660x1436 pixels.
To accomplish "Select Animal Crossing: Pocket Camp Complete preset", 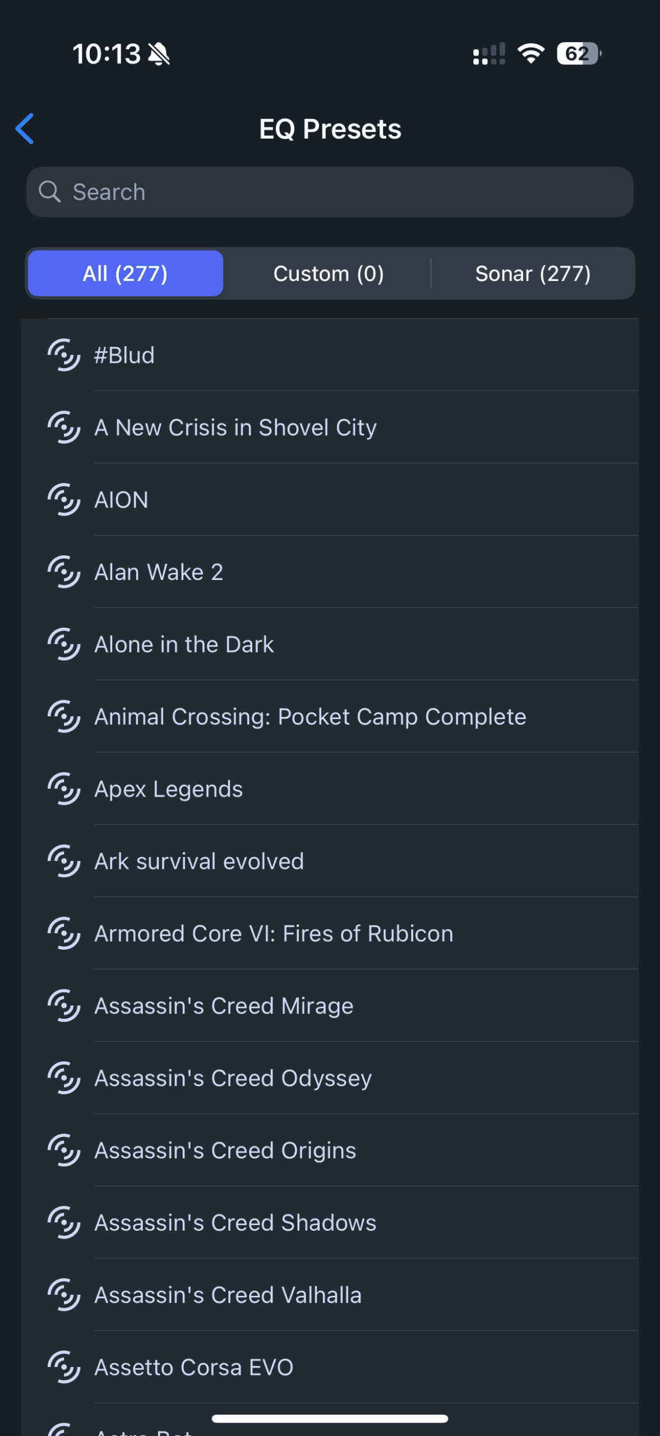I will coord(330,717).
